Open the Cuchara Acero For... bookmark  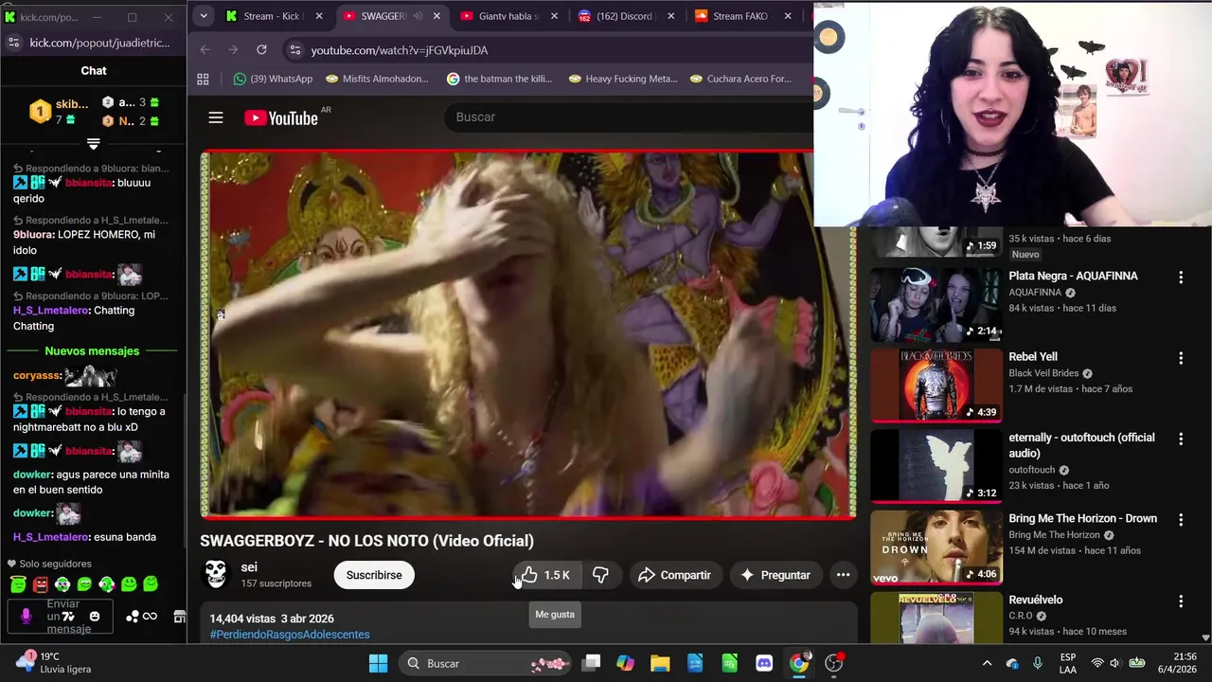(x=740, y=79)
